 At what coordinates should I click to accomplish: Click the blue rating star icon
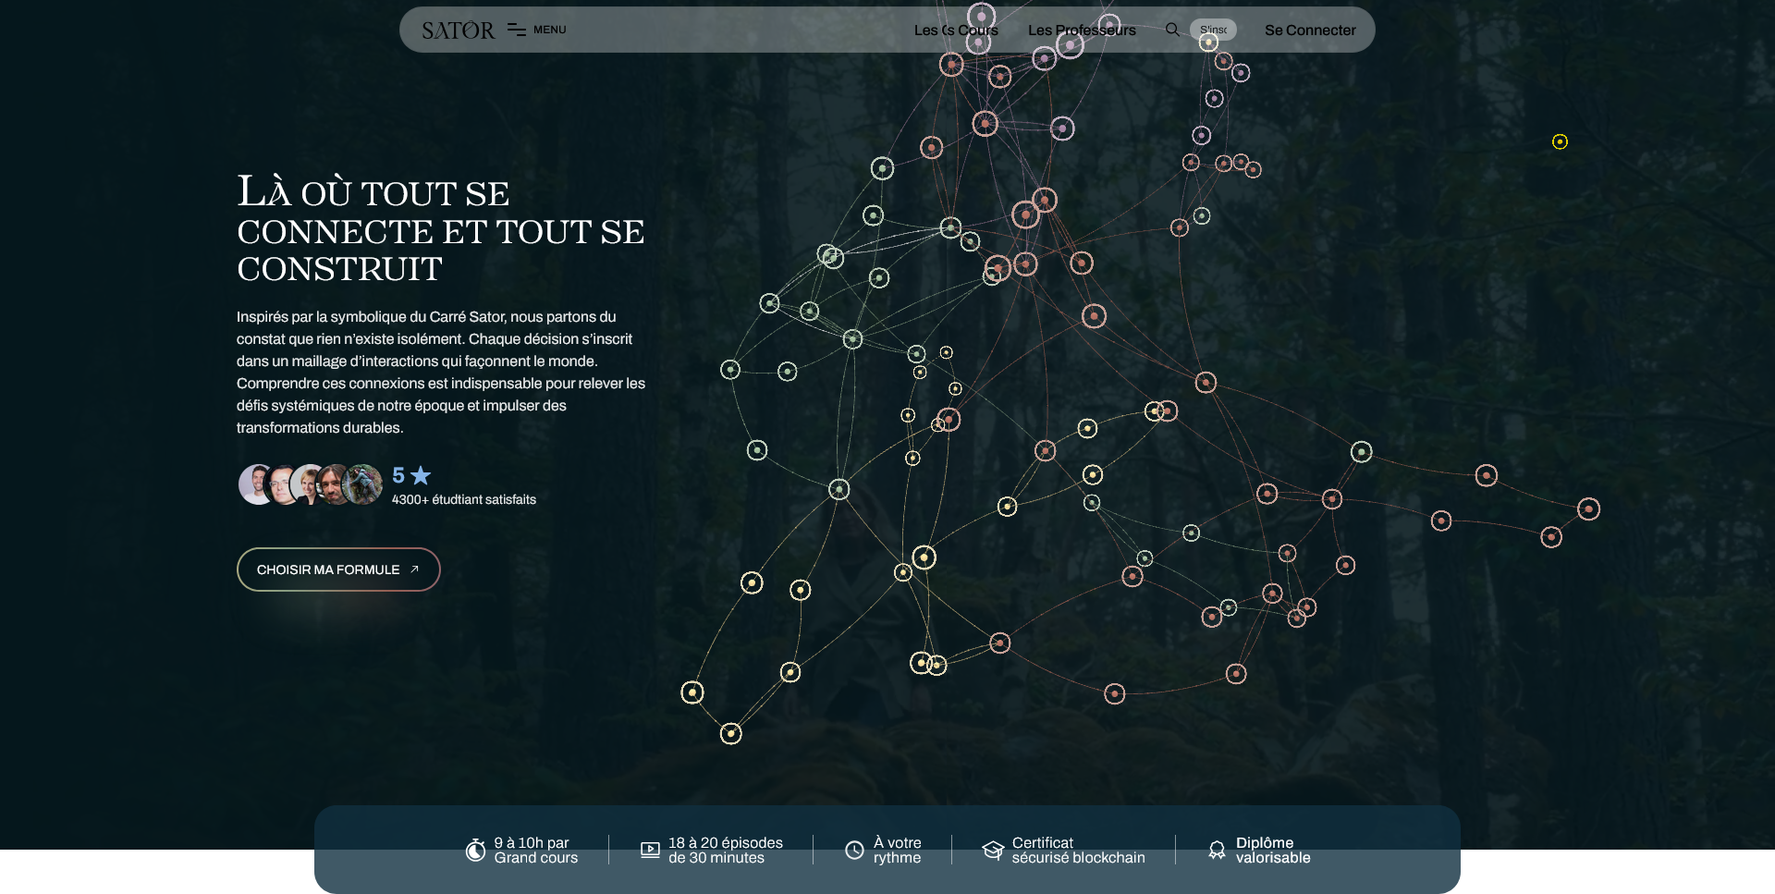(421, 475)
